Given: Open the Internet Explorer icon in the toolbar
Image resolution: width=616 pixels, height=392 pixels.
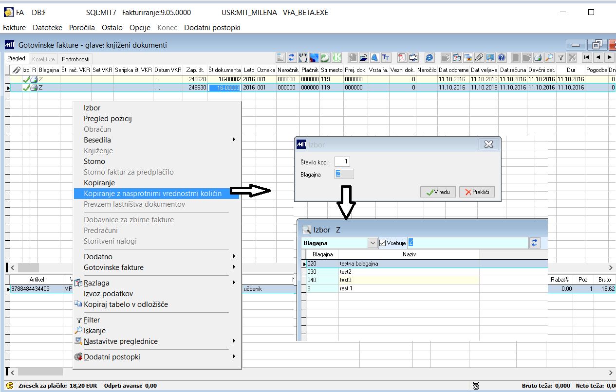Looking at the screenshot, I should point(429,57).
